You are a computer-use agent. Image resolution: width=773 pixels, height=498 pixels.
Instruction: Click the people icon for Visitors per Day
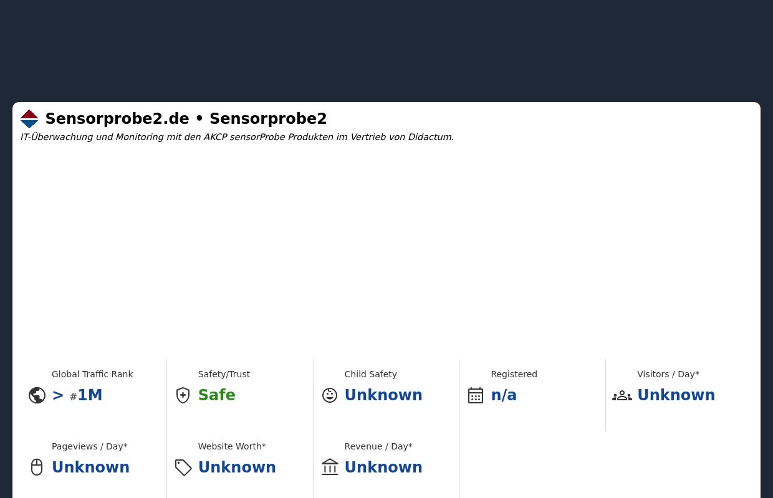pyautogui.click(x=622, y=395)
